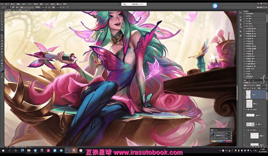
Task: Select the Clone Stamp tool
Action: (x=2, y=35)
